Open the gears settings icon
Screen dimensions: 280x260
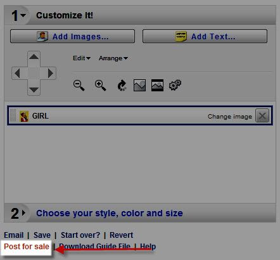[x=175, y=85]
